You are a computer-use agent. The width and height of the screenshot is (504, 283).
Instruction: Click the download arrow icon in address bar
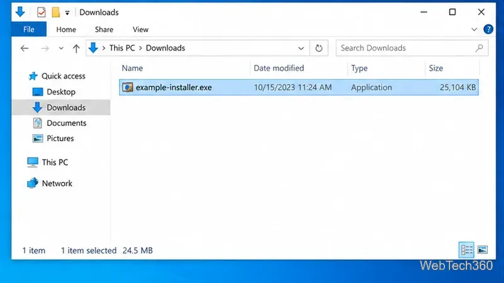click(93, 48)
